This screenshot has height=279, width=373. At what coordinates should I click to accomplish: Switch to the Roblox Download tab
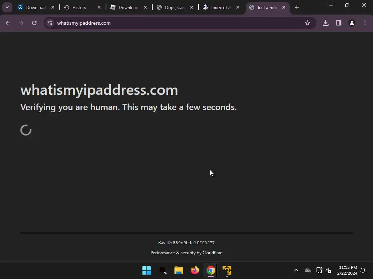coord(128,8)
